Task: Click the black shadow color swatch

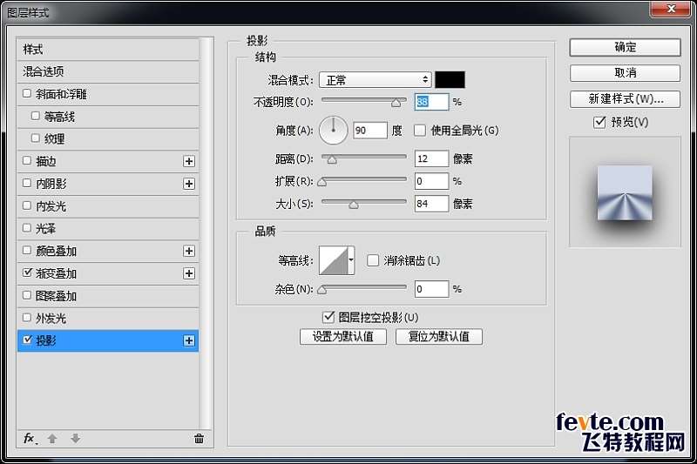Action: (x=450, y=80)
